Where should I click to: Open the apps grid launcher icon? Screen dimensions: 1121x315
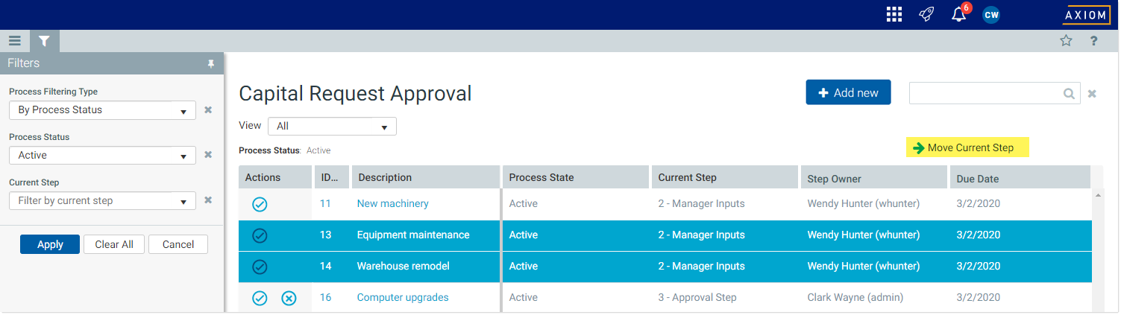[894, 14]
